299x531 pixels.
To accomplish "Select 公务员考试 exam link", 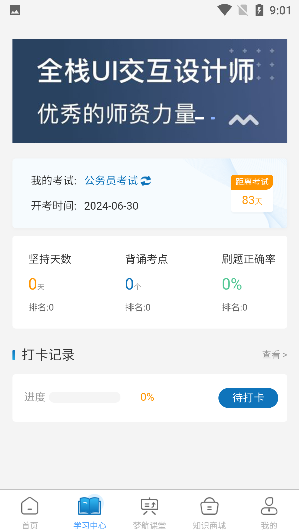I will pyautogui.click(x=111, y=181).
